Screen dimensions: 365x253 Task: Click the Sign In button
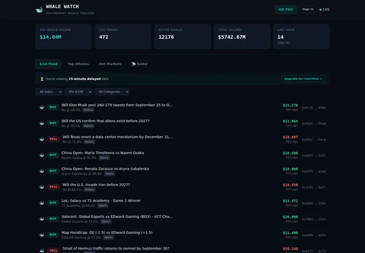click(308, 9)
